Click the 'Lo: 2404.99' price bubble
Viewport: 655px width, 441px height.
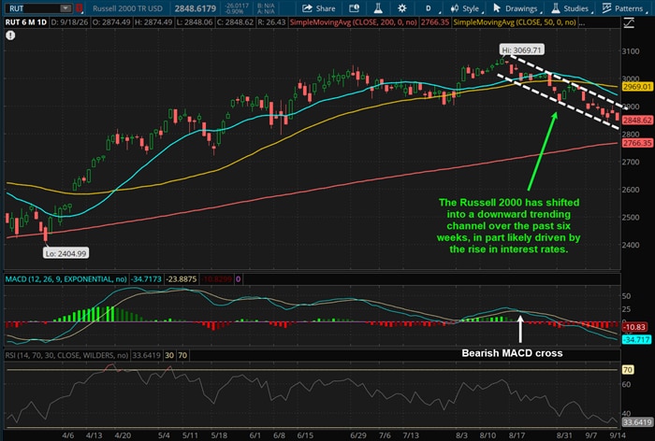pyautogui.click(x=66, y=253)
